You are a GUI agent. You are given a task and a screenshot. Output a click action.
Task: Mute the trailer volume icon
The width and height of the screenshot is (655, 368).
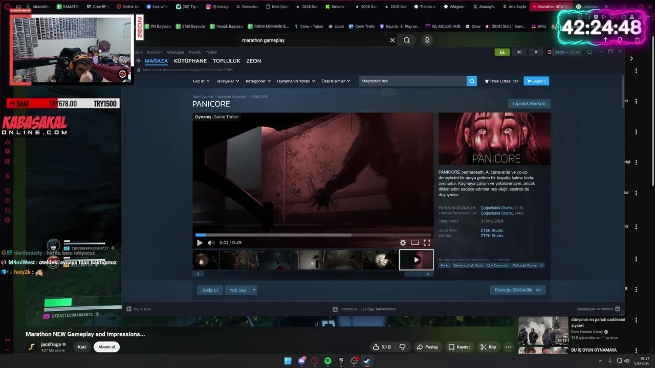pyautogui.click(x=211, y=243)
